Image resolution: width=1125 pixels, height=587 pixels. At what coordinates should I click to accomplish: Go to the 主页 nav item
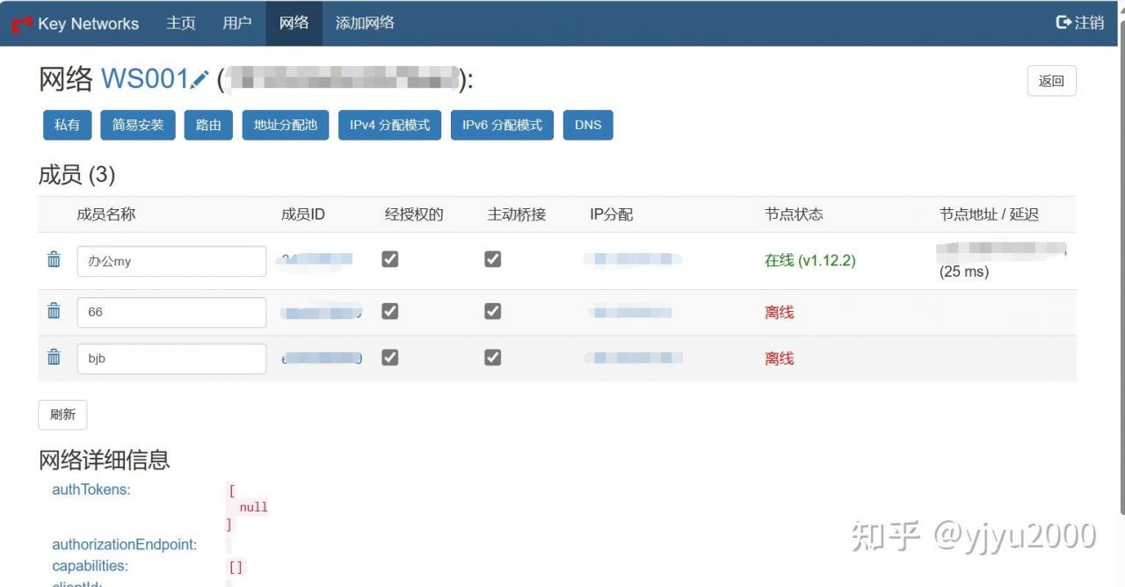181,23
